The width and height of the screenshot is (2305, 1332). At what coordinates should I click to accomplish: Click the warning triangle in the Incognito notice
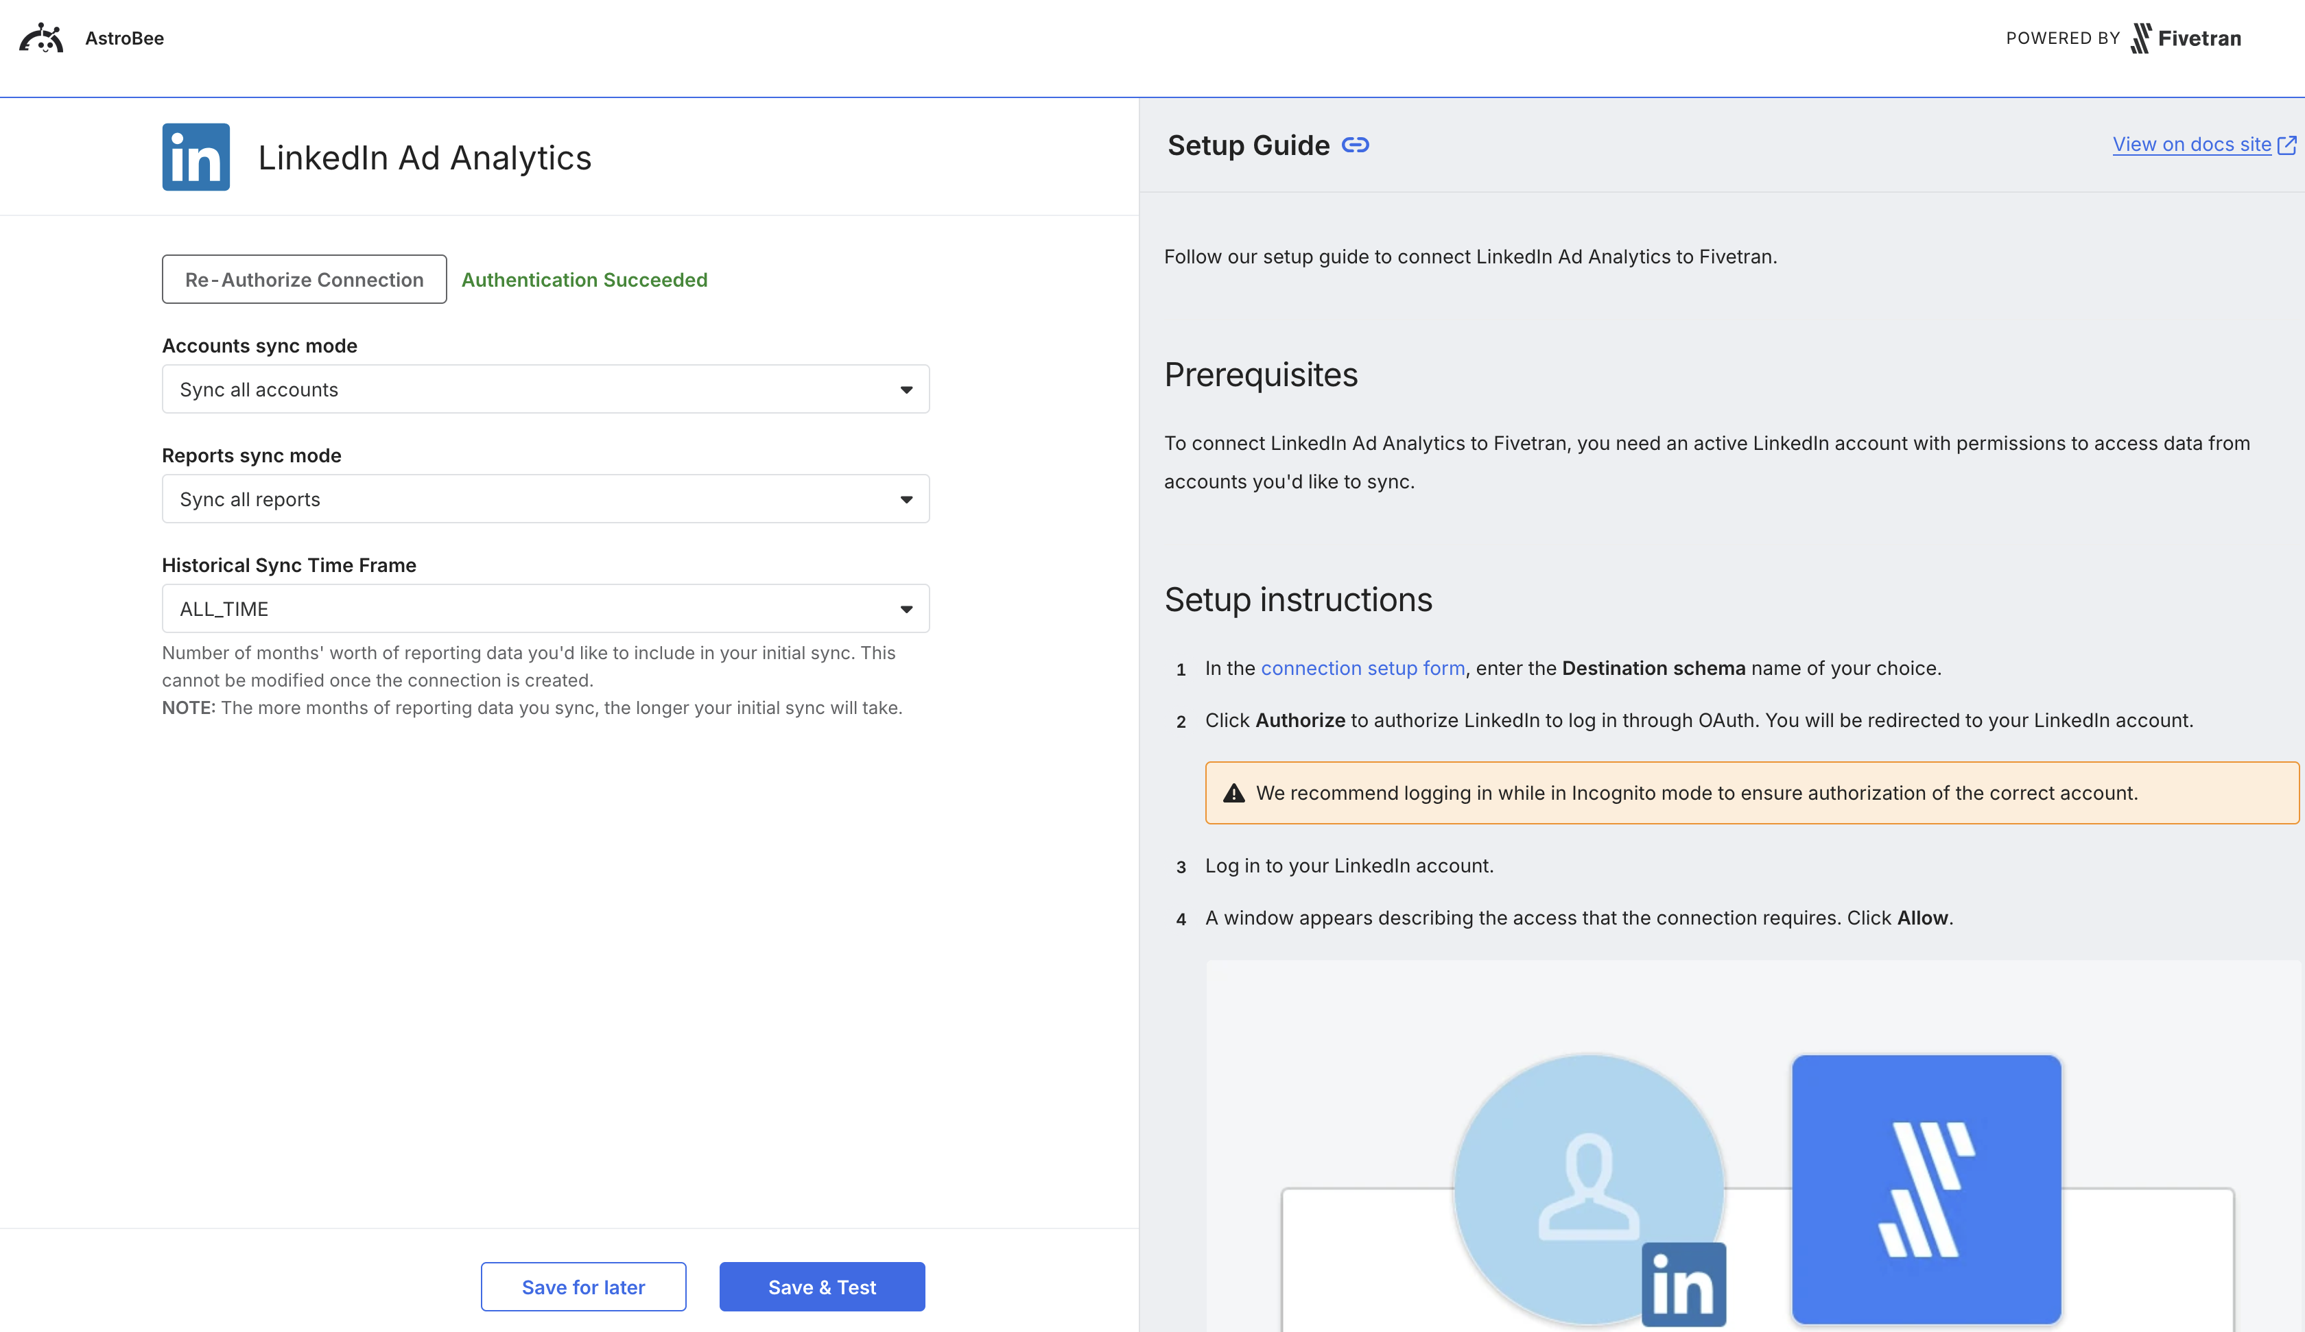[x=1234, y=792]
